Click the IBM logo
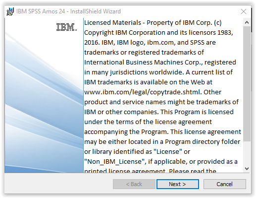Viewport: 256px width, 198px height. (x=67, y=27)
